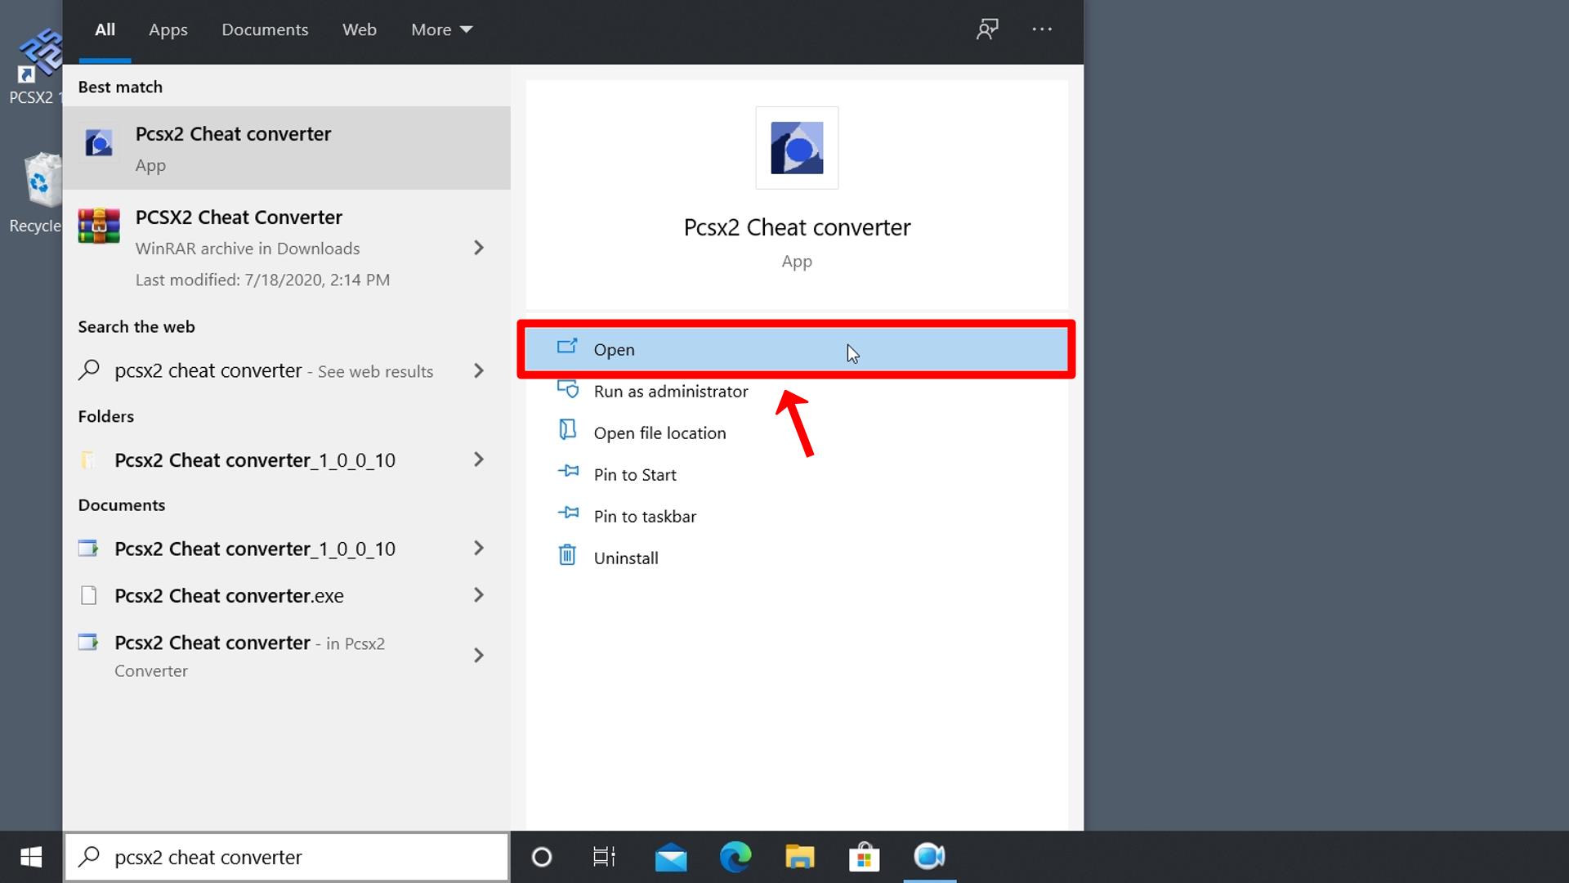
Task: Open Task View from the taskbar
Action: pyautogui.click(x=604, y=857)
